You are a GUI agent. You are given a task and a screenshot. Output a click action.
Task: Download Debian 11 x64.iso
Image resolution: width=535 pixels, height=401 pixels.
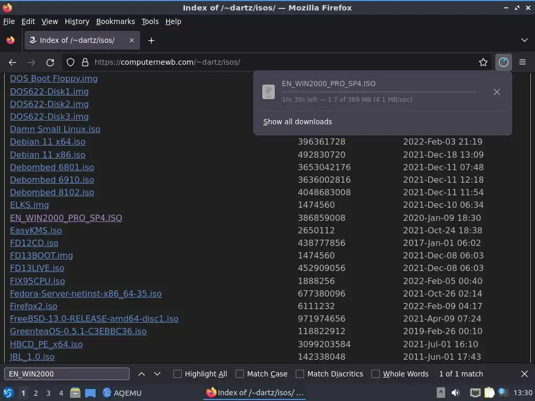coord(48,142)
